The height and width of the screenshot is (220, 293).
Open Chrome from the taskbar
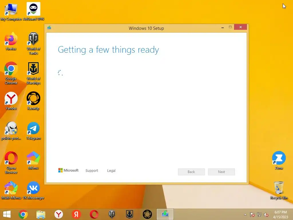pos(23,214)
